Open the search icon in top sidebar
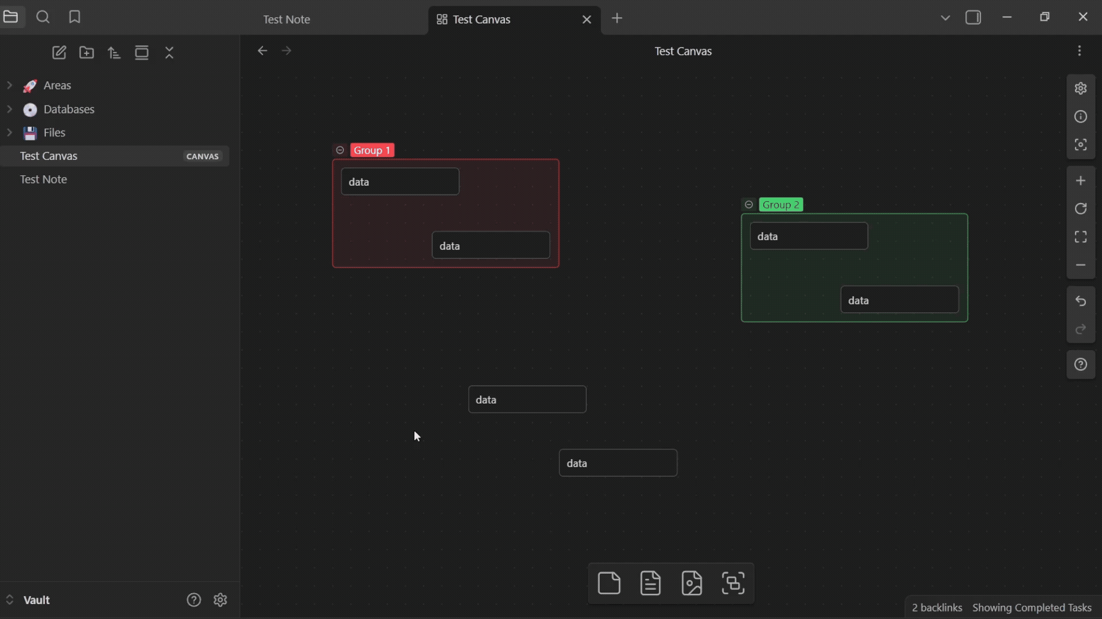 [43, 17]
